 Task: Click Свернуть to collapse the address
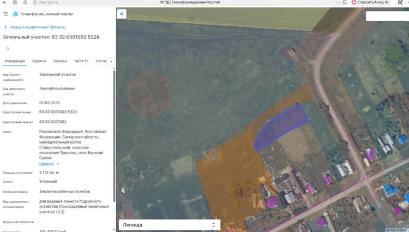(x=46, y=164)
